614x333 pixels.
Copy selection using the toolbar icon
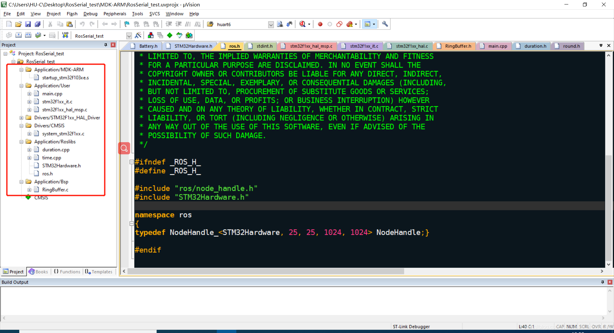click(60, 24)
